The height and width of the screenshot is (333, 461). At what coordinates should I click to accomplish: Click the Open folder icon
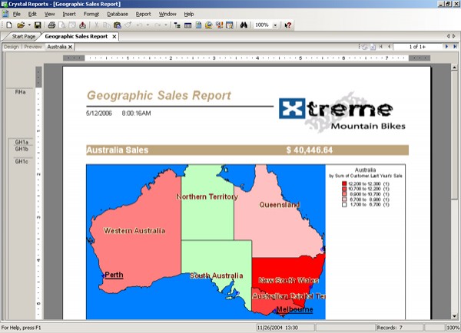(21, 25)
